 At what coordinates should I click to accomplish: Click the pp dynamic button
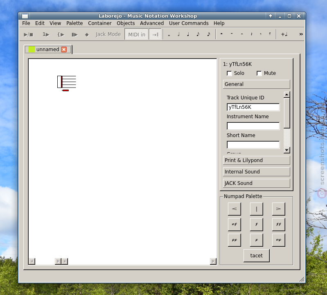pyautogui.click(x=235, y=240)
